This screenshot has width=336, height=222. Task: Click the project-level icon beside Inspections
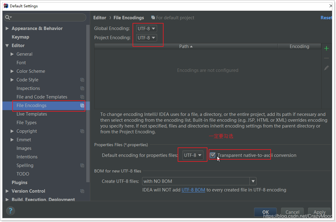click(x=82, y=88)
